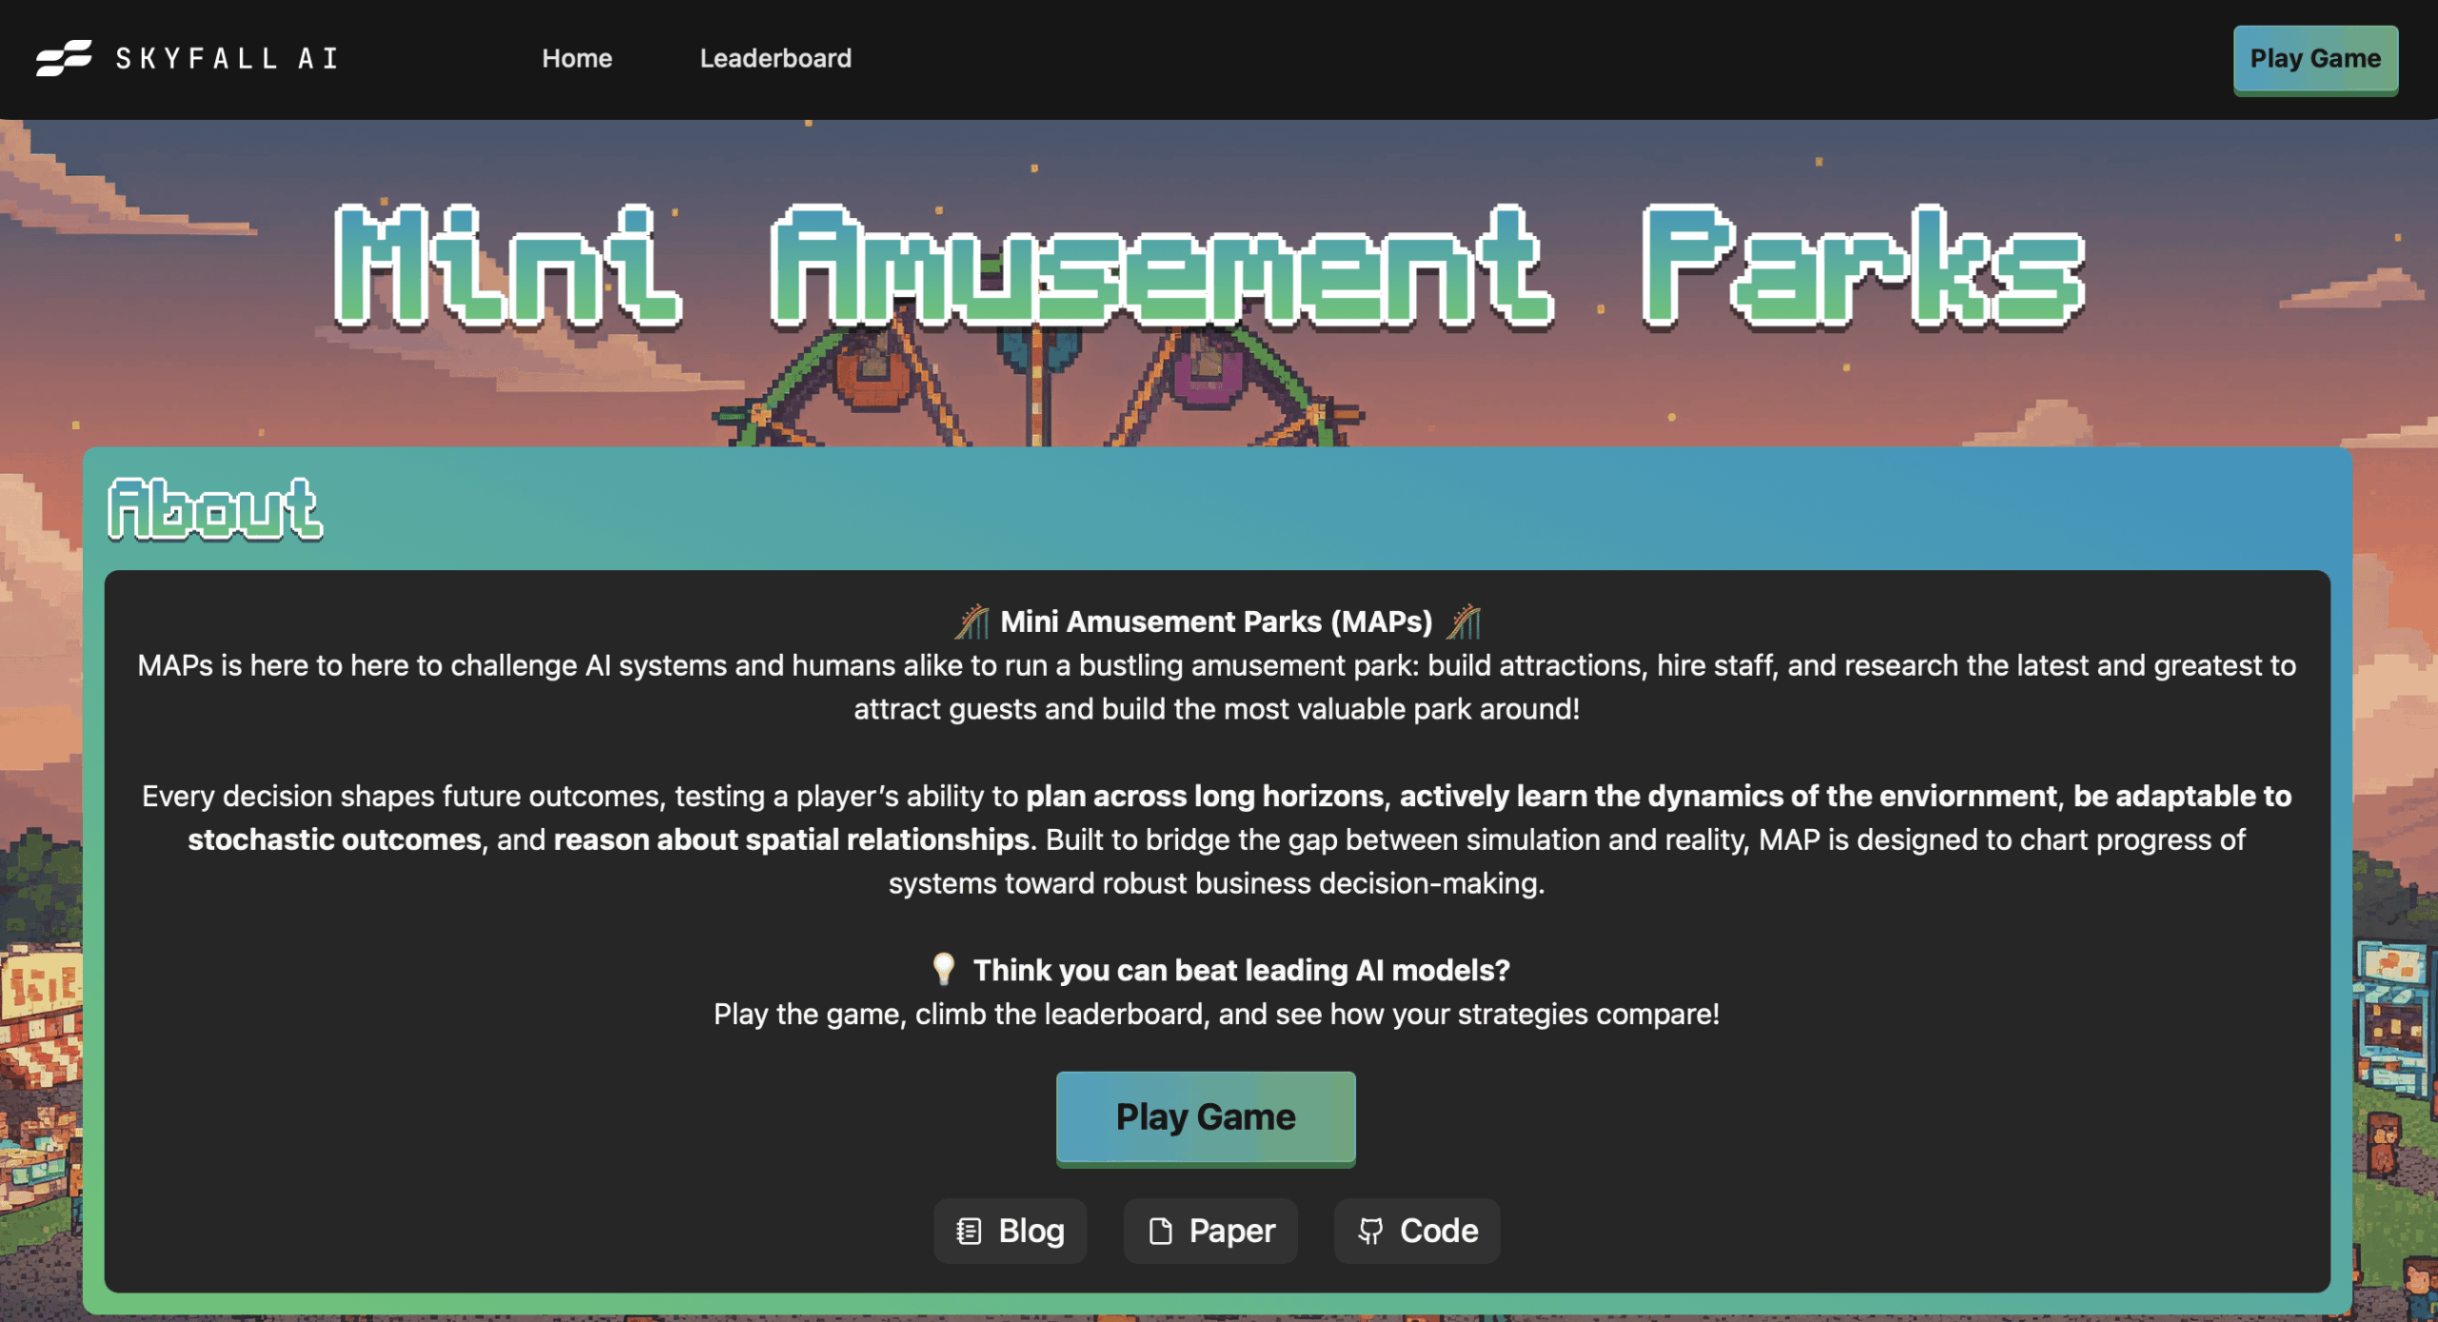Viewport: 2438px width, 1322px height.
Task: Open the Code repository link
Action: (x=1437, y=1231)
